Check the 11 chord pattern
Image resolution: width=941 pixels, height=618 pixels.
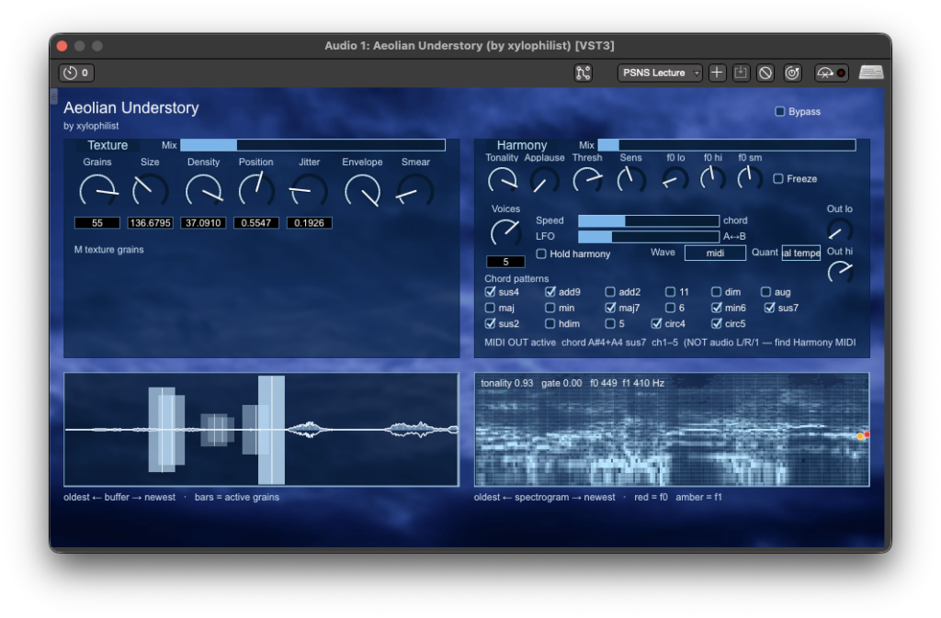click(670, 292)
